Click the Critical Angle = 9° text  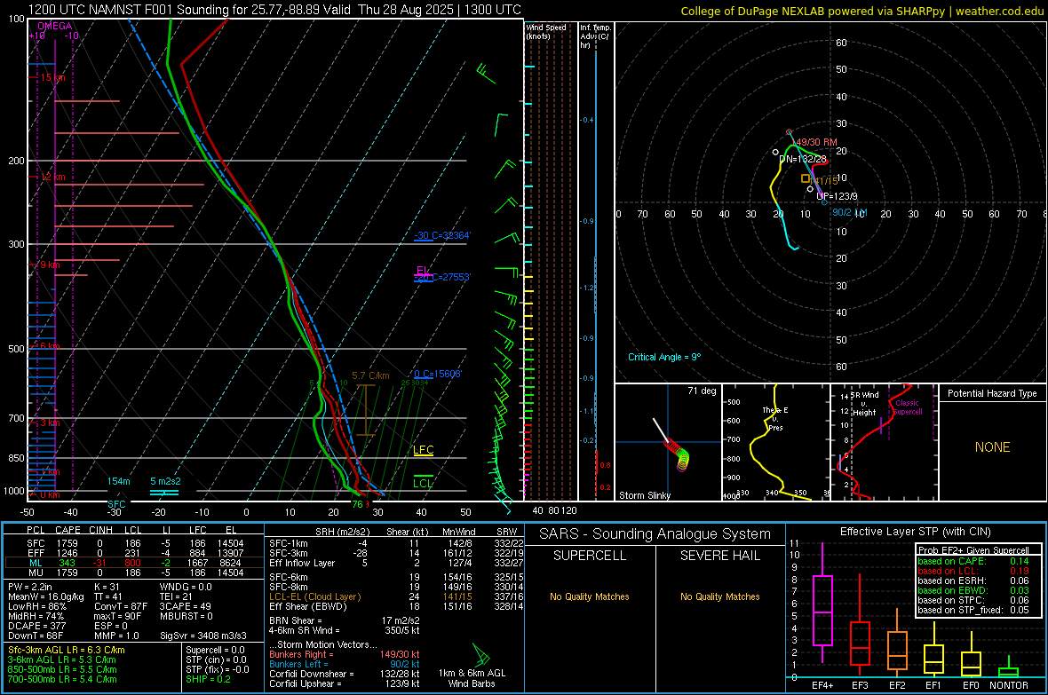click(664, 357)
